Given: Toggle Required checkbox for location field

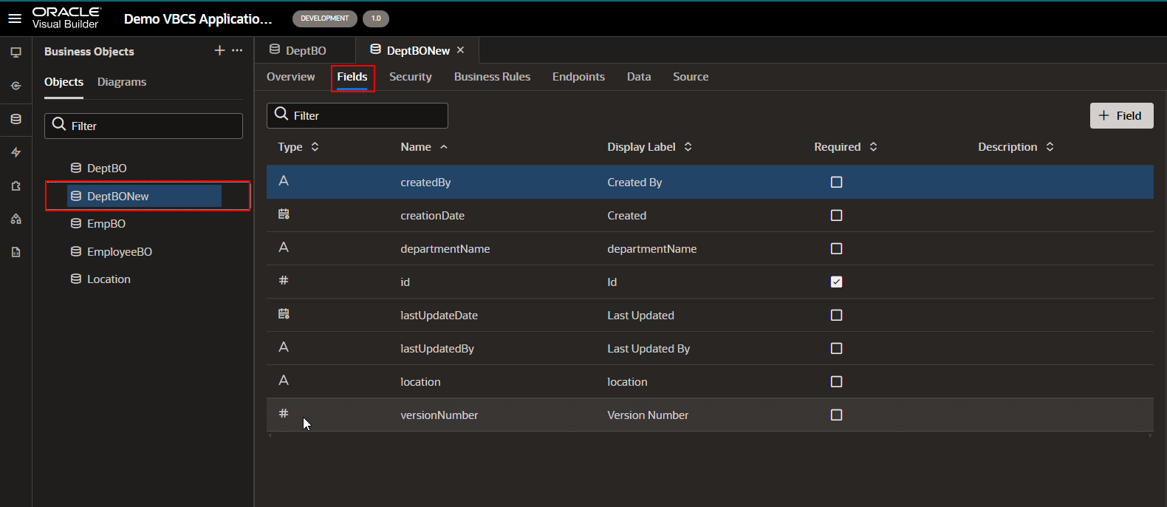Looking at the screenshot, I should [x=836, y=381].
